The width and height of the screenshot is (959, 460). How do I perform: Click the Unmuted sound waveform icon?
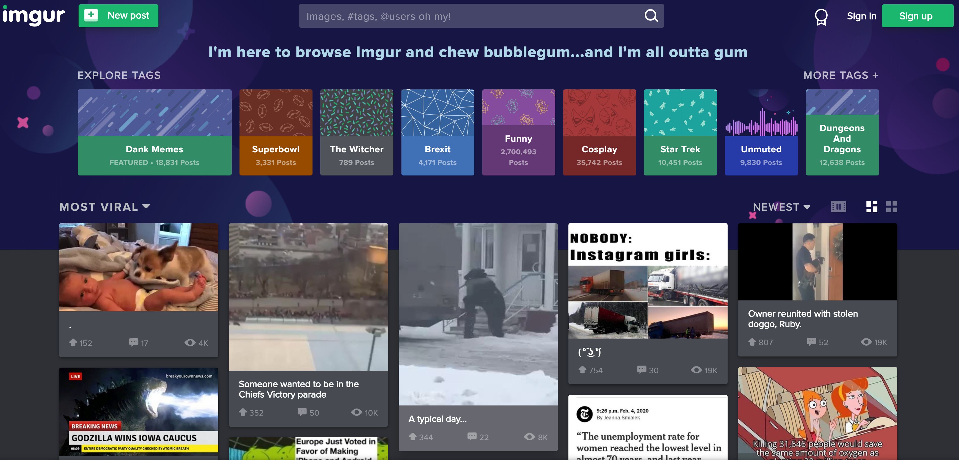(761, 122)
